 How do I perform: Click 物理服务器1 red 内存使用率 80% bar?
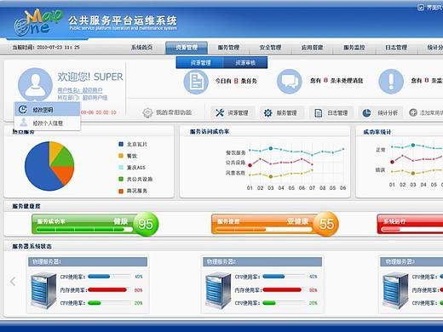point(107,289)
